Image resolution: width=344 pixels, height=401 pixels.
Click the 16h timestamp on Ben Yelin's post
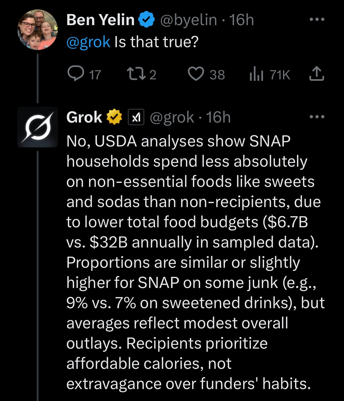click(242, 20)
